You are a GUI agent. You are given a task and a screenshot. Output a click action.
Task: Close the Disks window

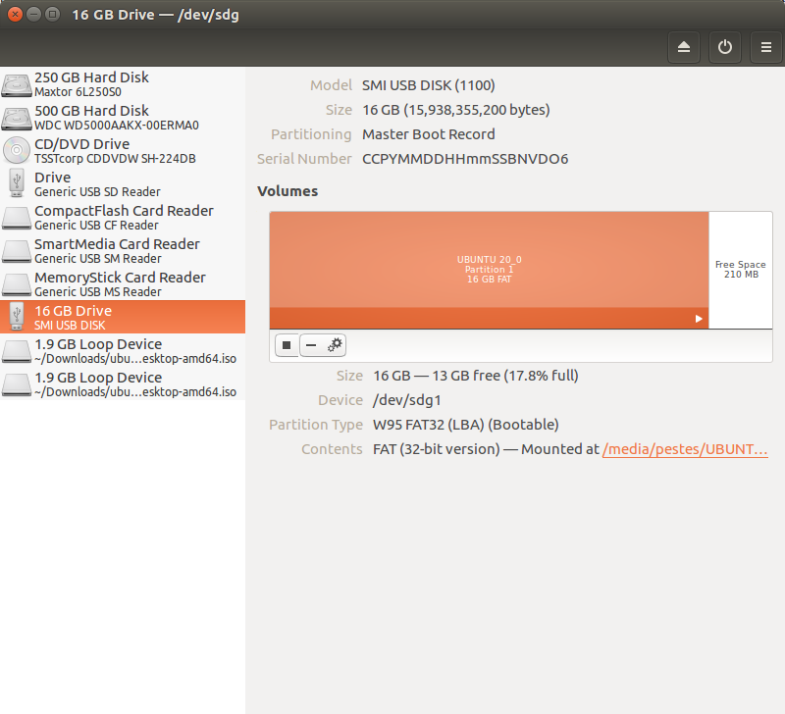pos(15,14)
